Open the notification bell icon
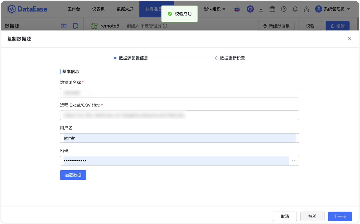 pyautogui.click(x=295, y=9)
